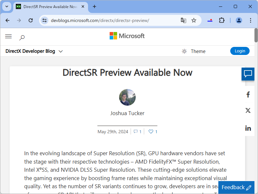Screen dimensions: 258x194
Task: Click the Login button
Action: coord(240,51)
